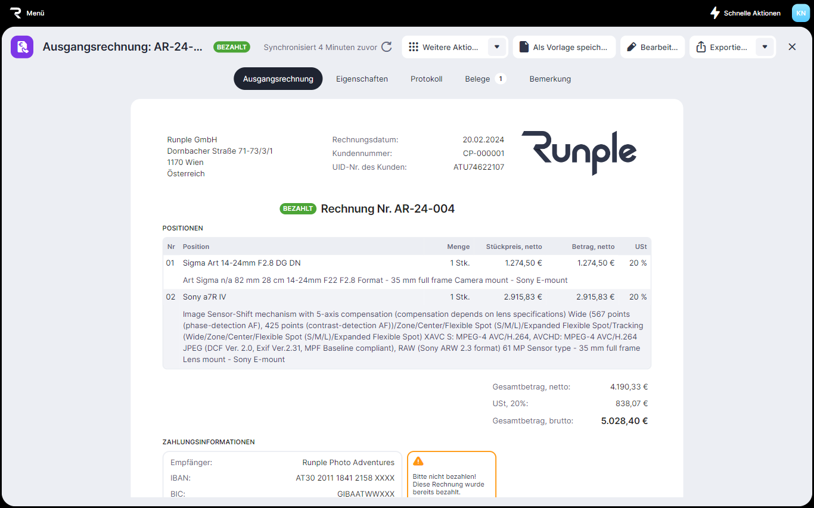Expand the Weitere Aktionen dropdown arrow
This screenshot has width=814, height=508.
tap(497, 47)
